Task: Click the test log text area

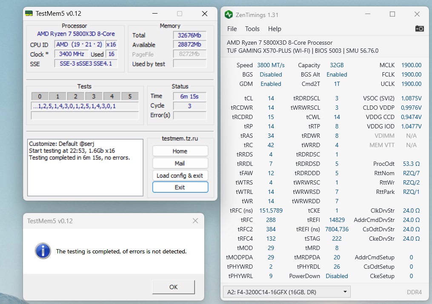Action: click(x=85, y=168)
